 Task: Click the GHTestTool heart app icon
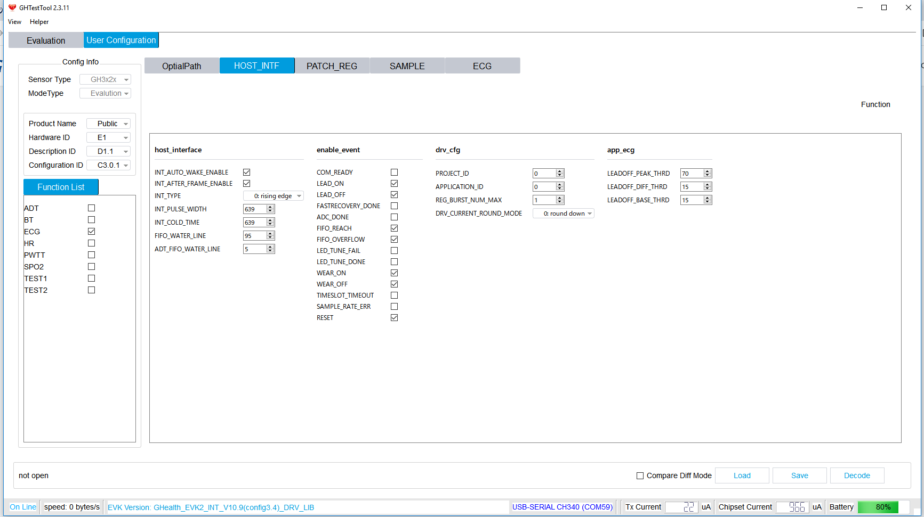pyautogui.click(x=12, y=7)
